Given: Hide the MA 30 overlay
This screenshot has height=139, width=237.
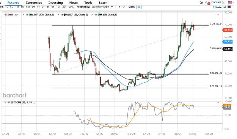Looking at the screenshot, I should point(96,15).
